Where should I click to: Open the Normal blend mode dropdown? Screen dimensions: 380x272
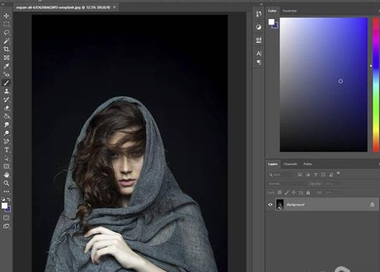tap(286, 184)
